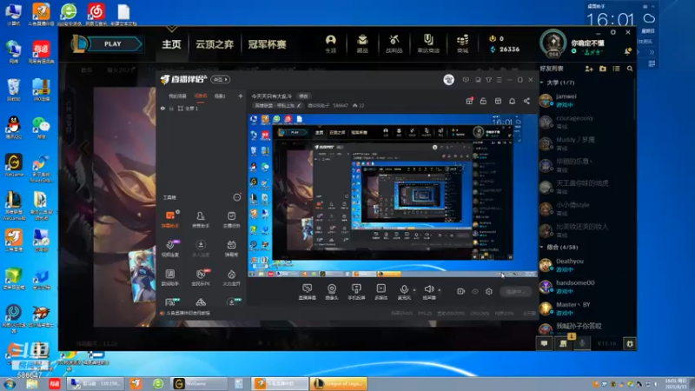Click the 修改 button beside the stream title

coord(303,96)
